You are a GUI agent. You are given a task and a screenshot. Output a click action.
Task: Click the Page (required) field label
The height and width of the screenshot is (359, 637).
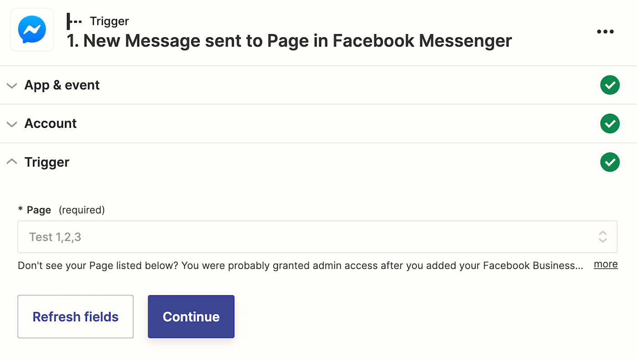tap(61, 210)
